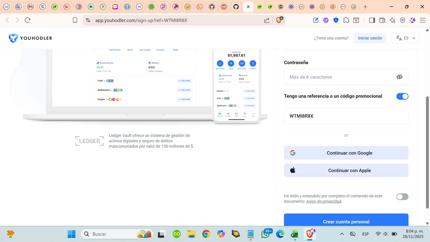Open the browser extensions puzzle icon
The height and width of the screenshot is (242, 430).
click(x=346, y=20)
